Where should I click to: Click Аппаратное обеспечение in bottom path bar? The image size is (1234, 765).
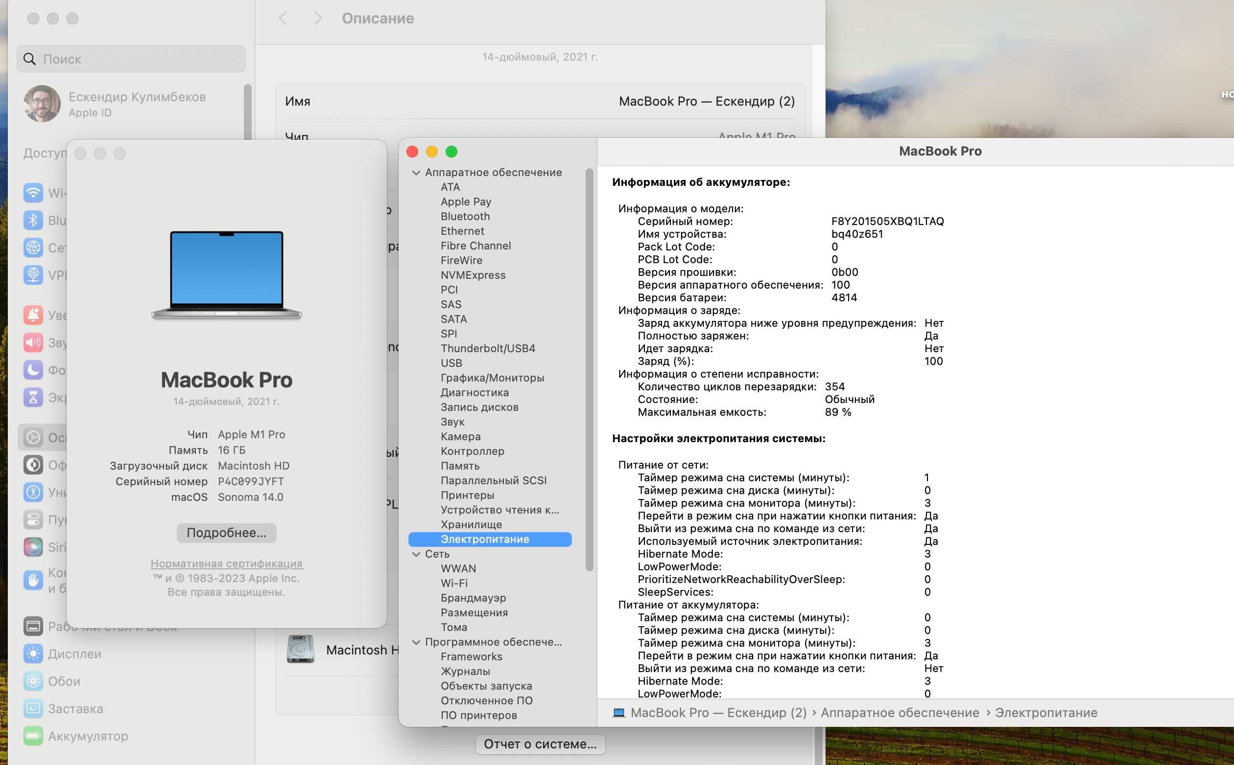[900, 712]
